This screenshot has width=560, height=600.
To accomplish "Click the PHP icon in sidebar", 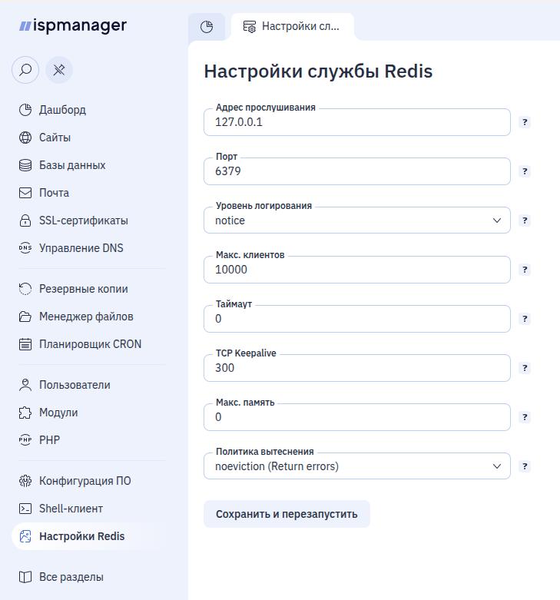I will point(25,440).
